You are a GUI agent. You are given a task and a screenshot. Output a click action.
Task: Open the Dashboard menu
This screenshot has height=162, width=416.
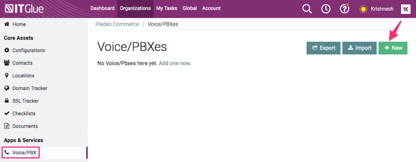102,8
